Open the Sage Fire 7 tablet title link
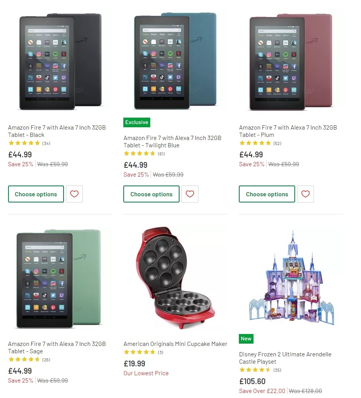This screenshot has width=361, height=398. (57, 347)
